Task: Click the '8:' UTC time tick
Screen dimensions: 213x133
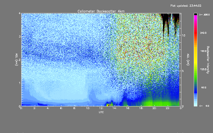Action: [75, 108]
